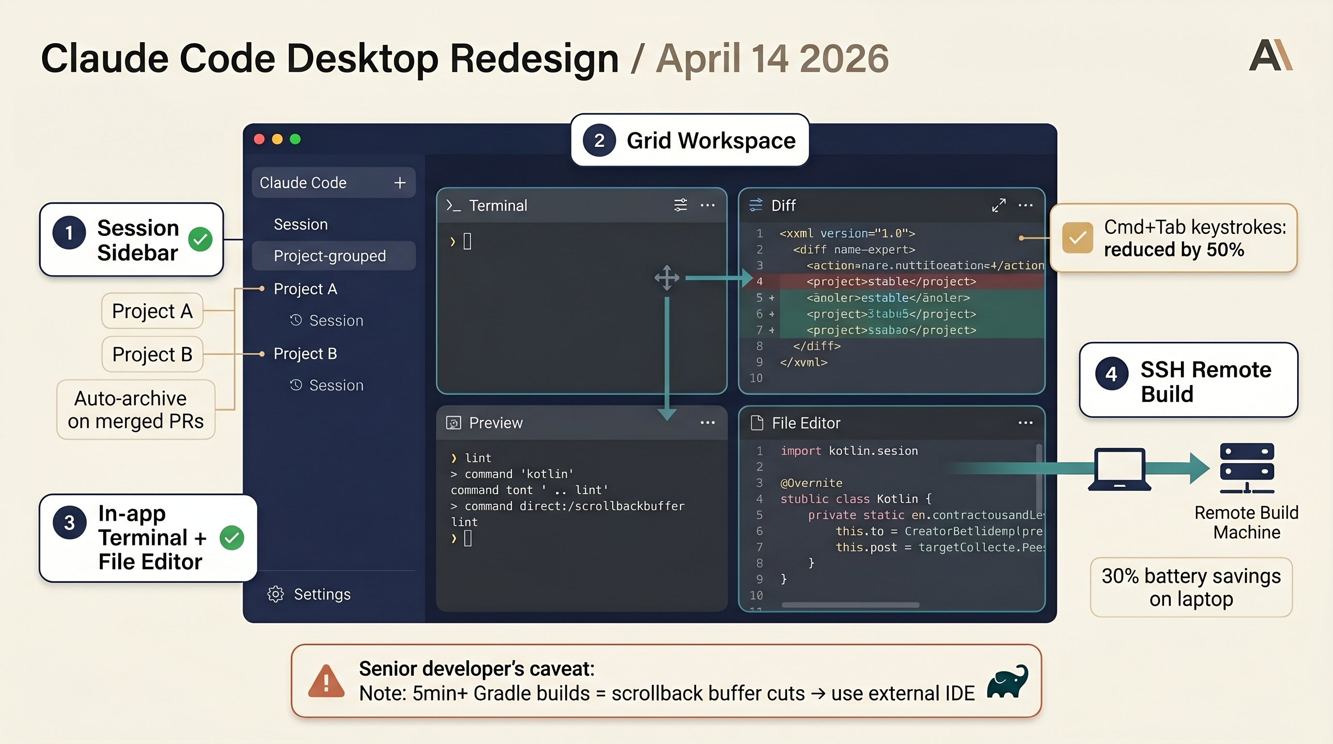The height and width of the screenshot is (744, 1333).
Task: Open the File Editor three-dots menu
Action: click(1025, 423)
